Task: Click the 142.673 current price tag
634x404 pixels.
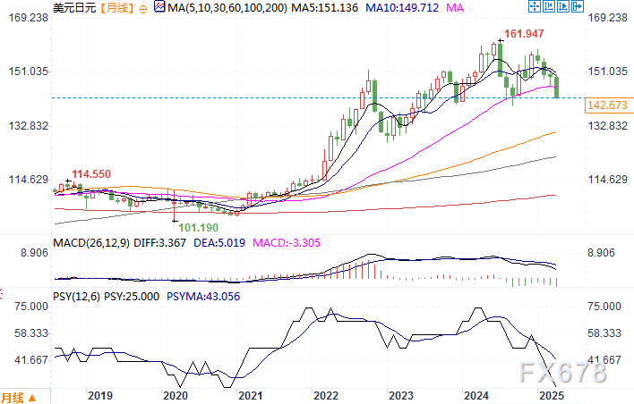Action: 606,105
